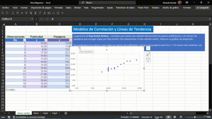Open the Name Box dropdown arrow
Viewport: 212px width, 119px height.
point(32,19)
